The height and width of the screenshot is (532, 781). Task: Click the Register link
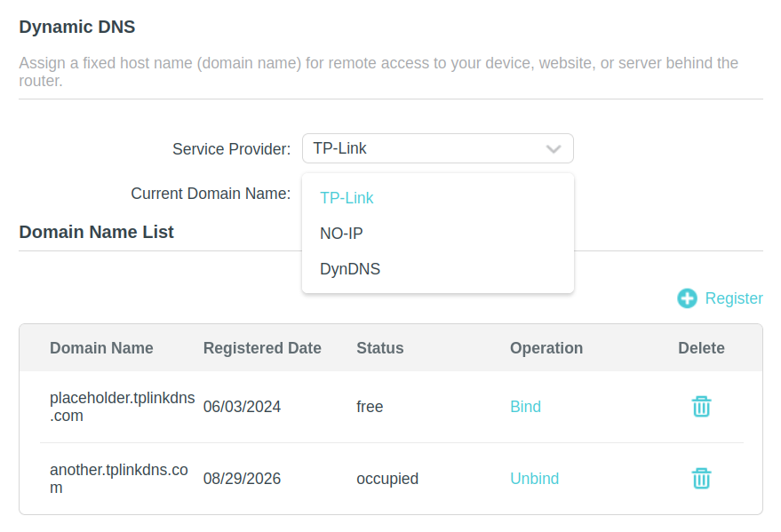[734, 298]
